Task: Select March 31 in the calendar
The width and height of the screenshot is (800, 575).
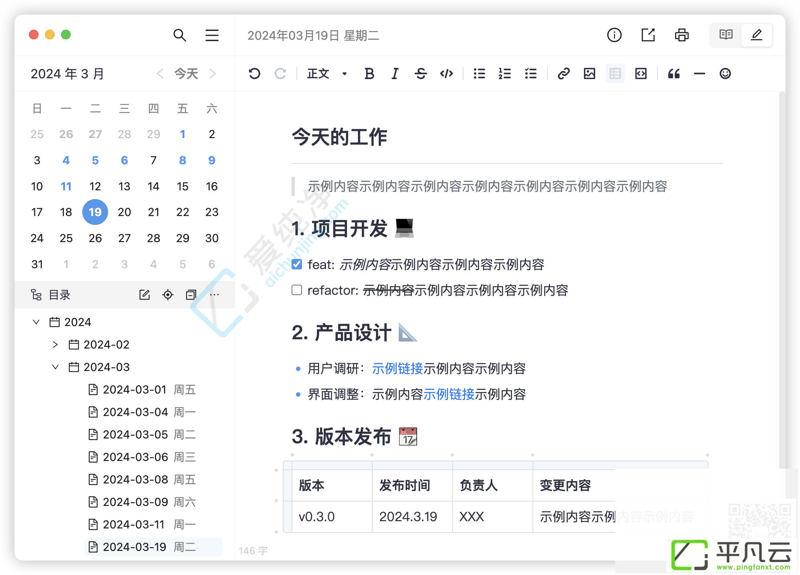Action: tap(37, 264)
